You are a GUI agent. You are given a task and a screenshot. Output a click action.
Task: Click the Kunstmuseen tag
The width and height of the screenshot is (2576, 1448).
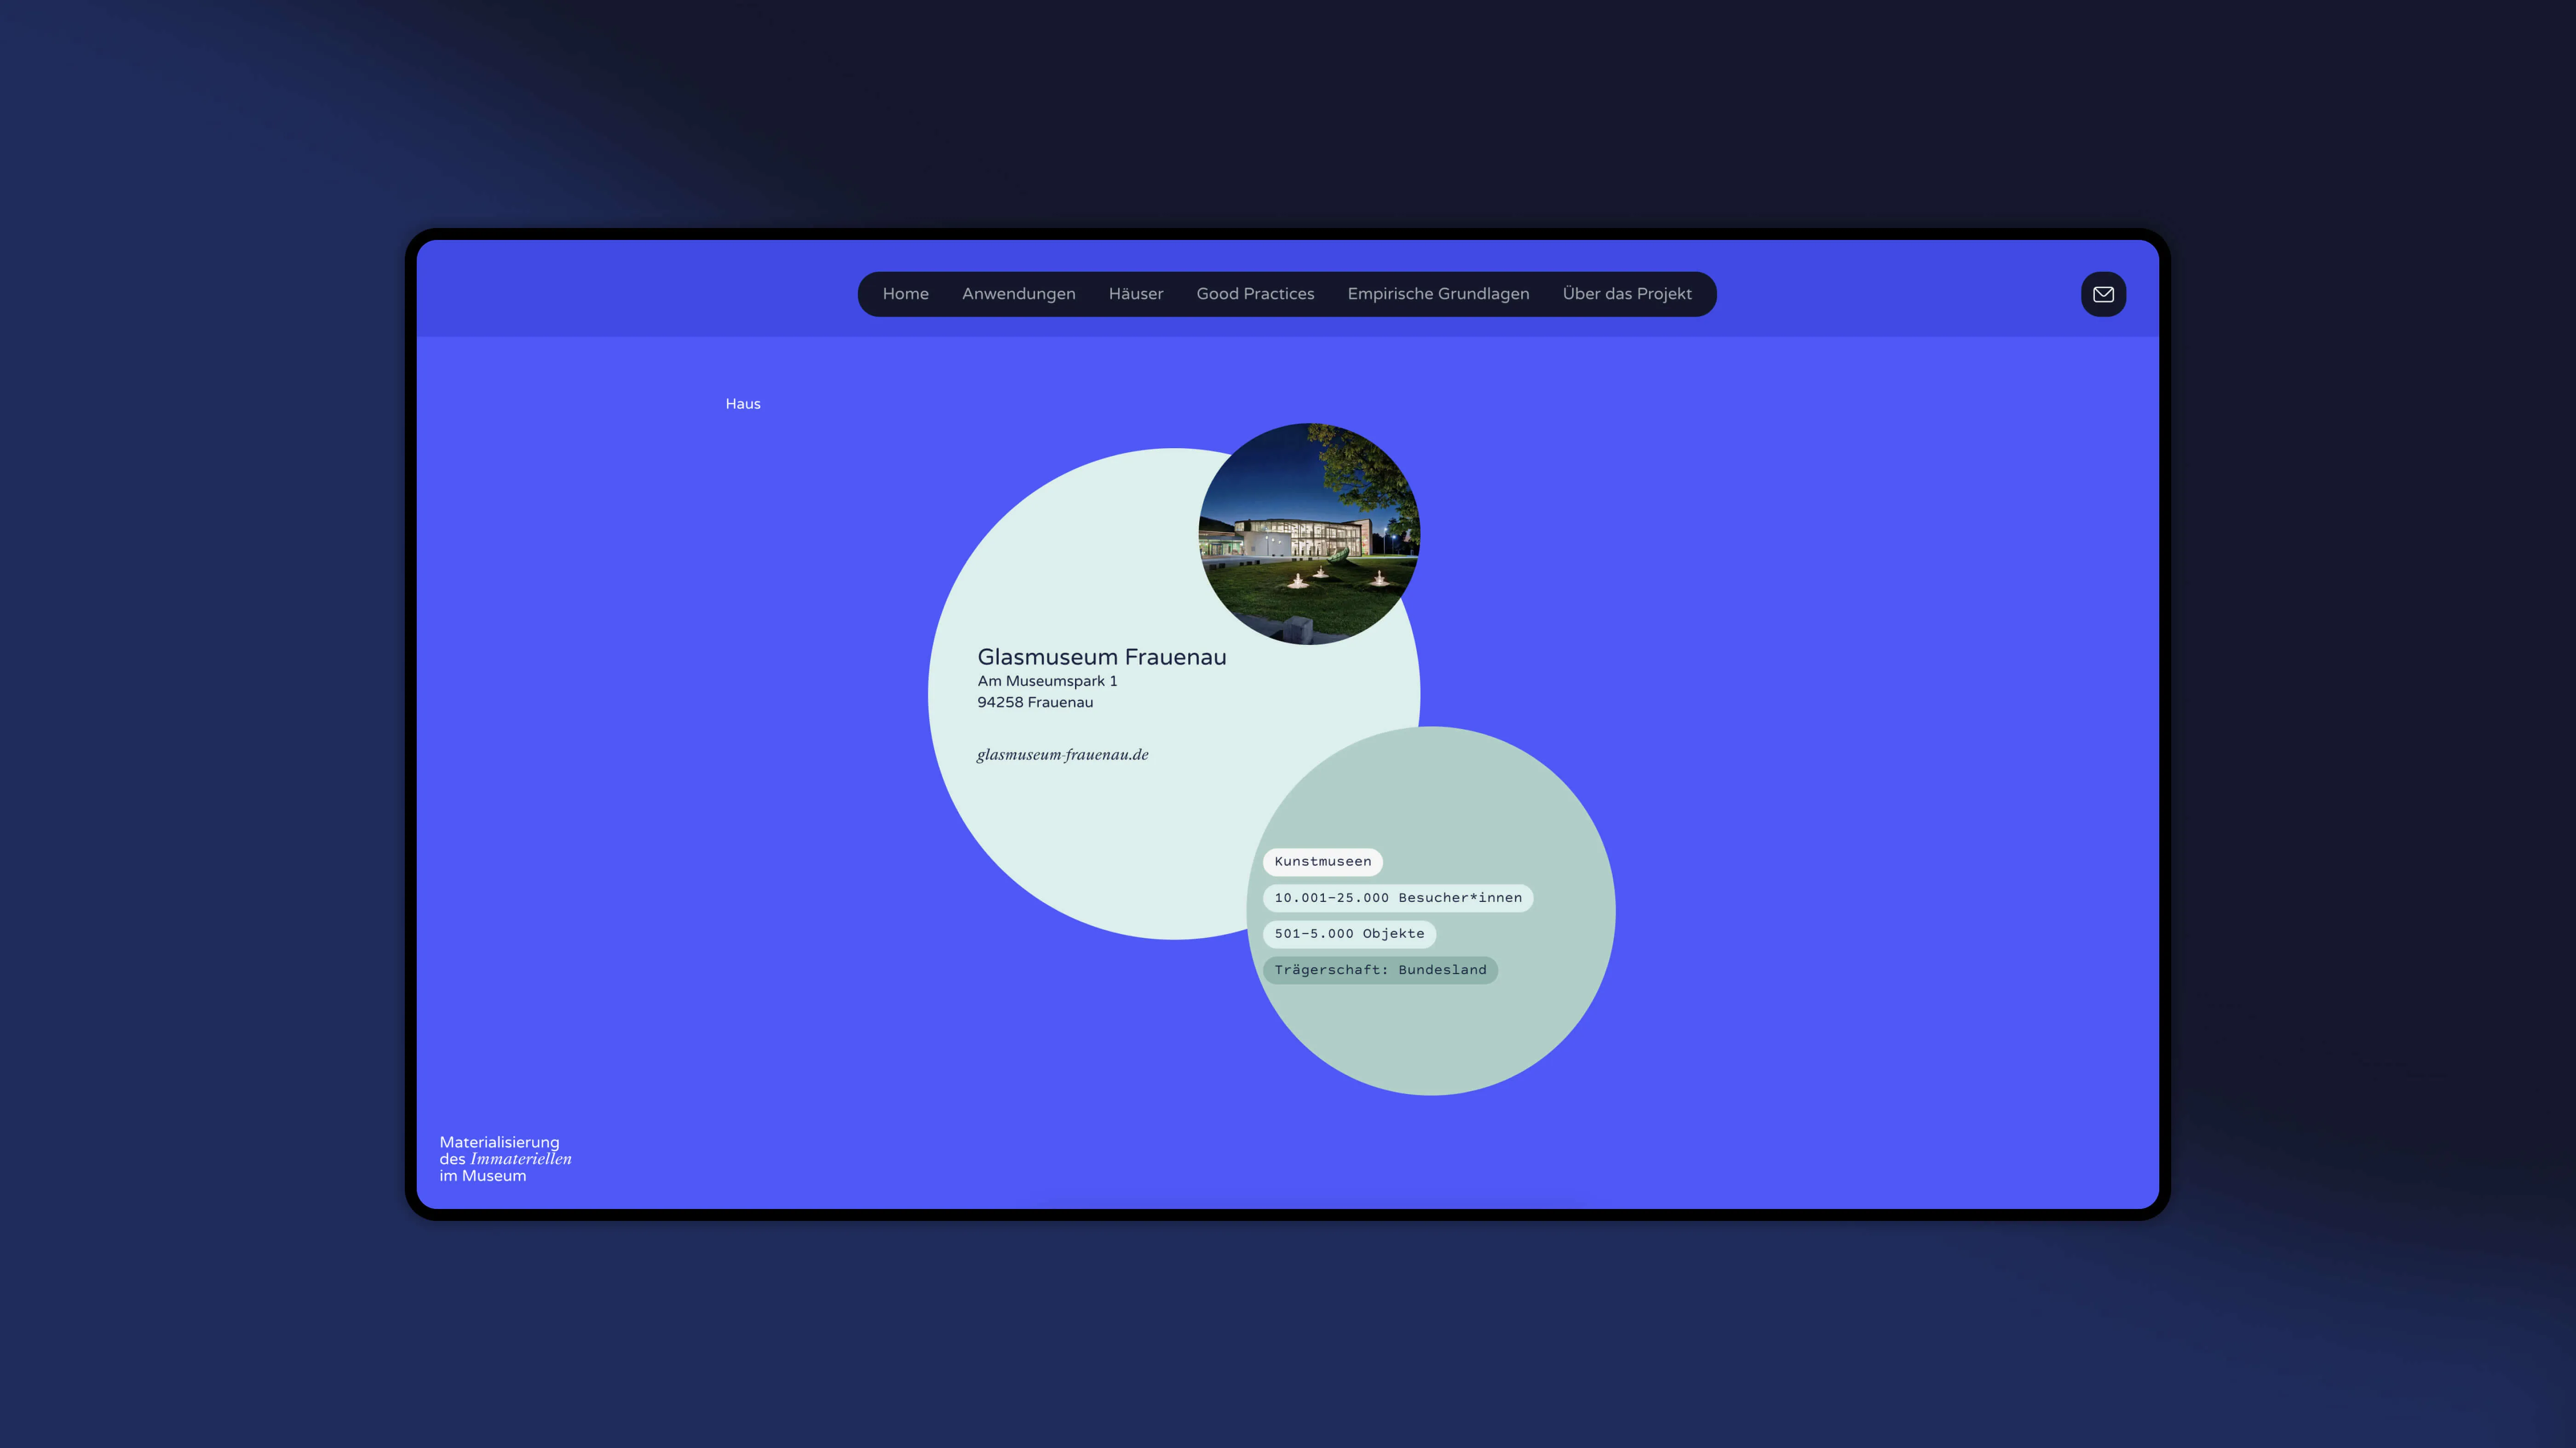pyautogui.click(x=1322, y=861)
